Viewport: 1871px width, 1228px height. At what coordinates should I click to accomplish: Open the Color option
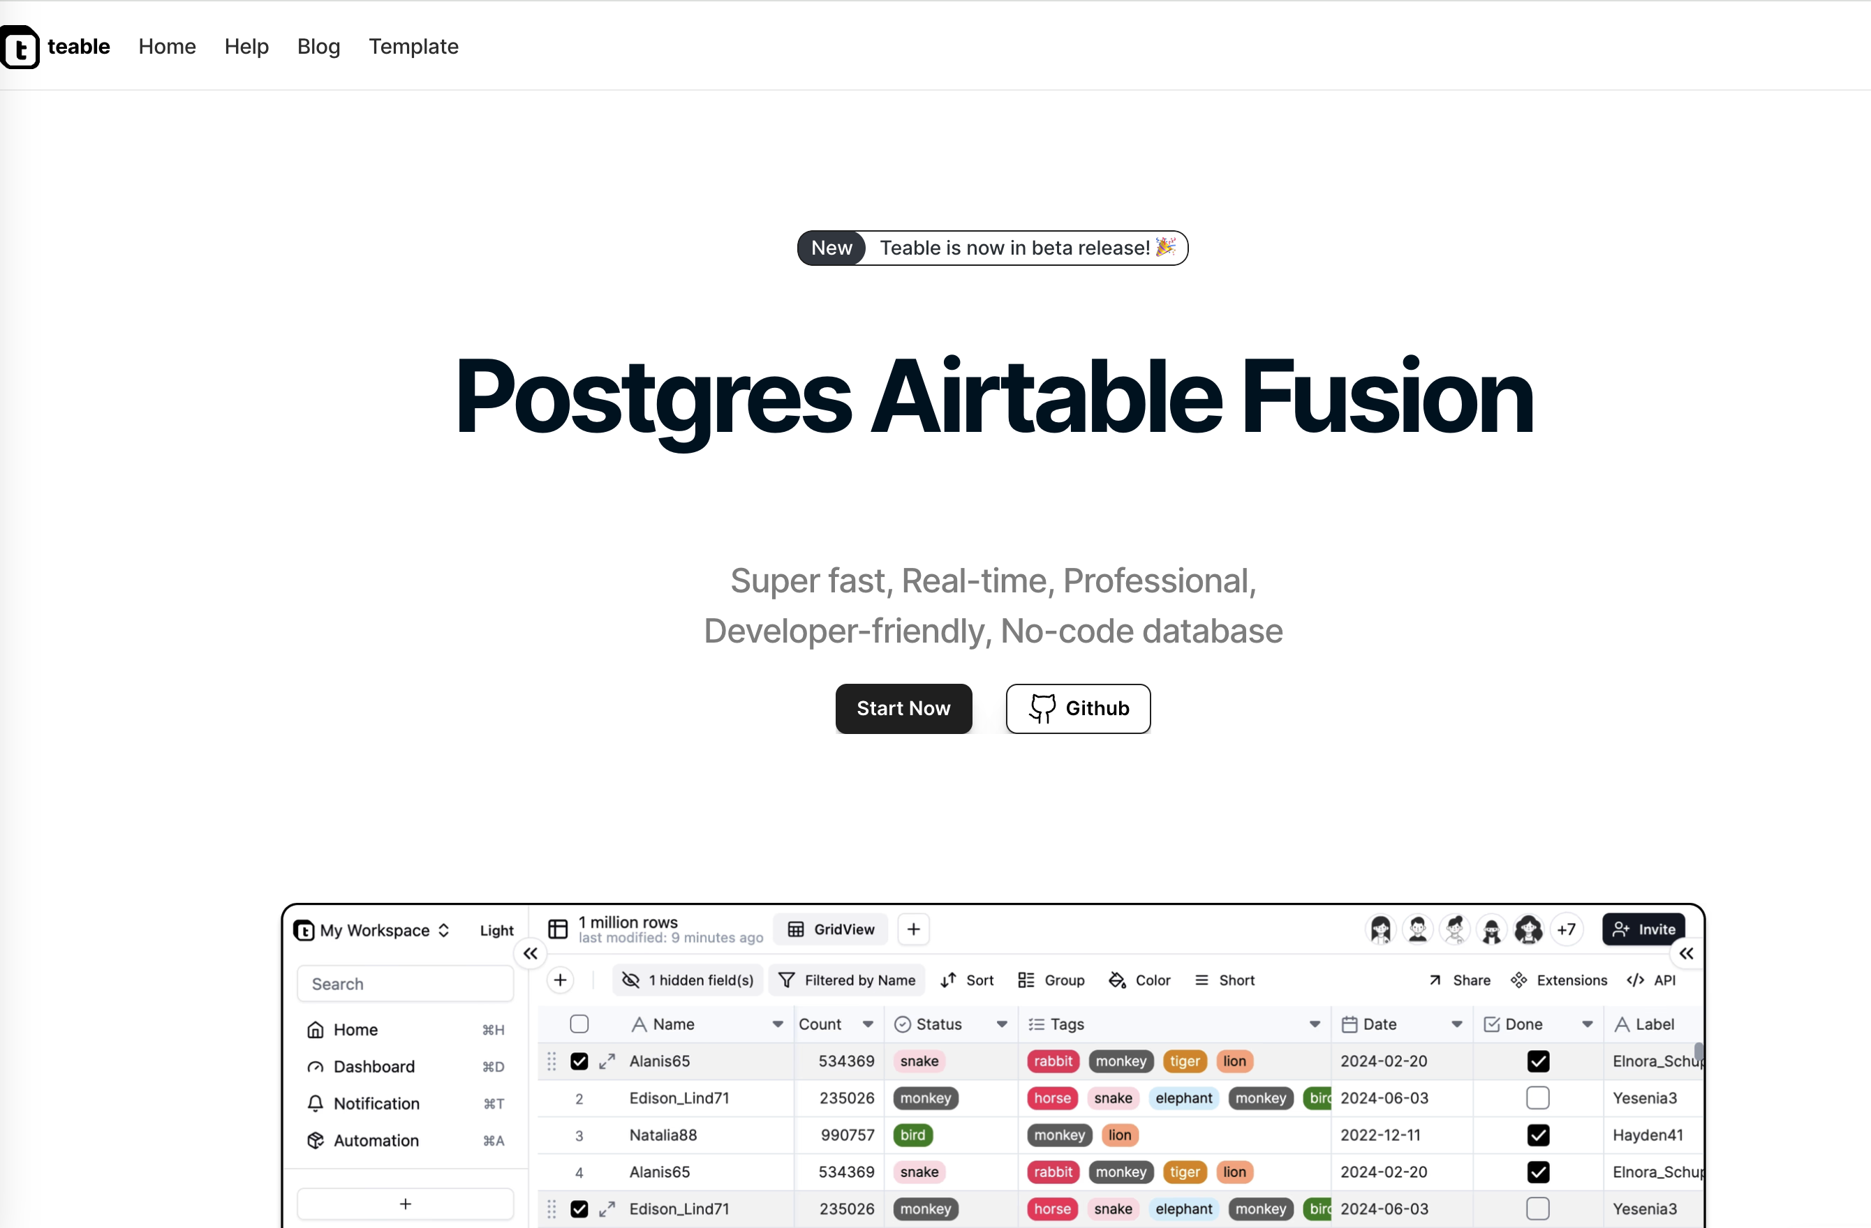[x=1140, y=980]
